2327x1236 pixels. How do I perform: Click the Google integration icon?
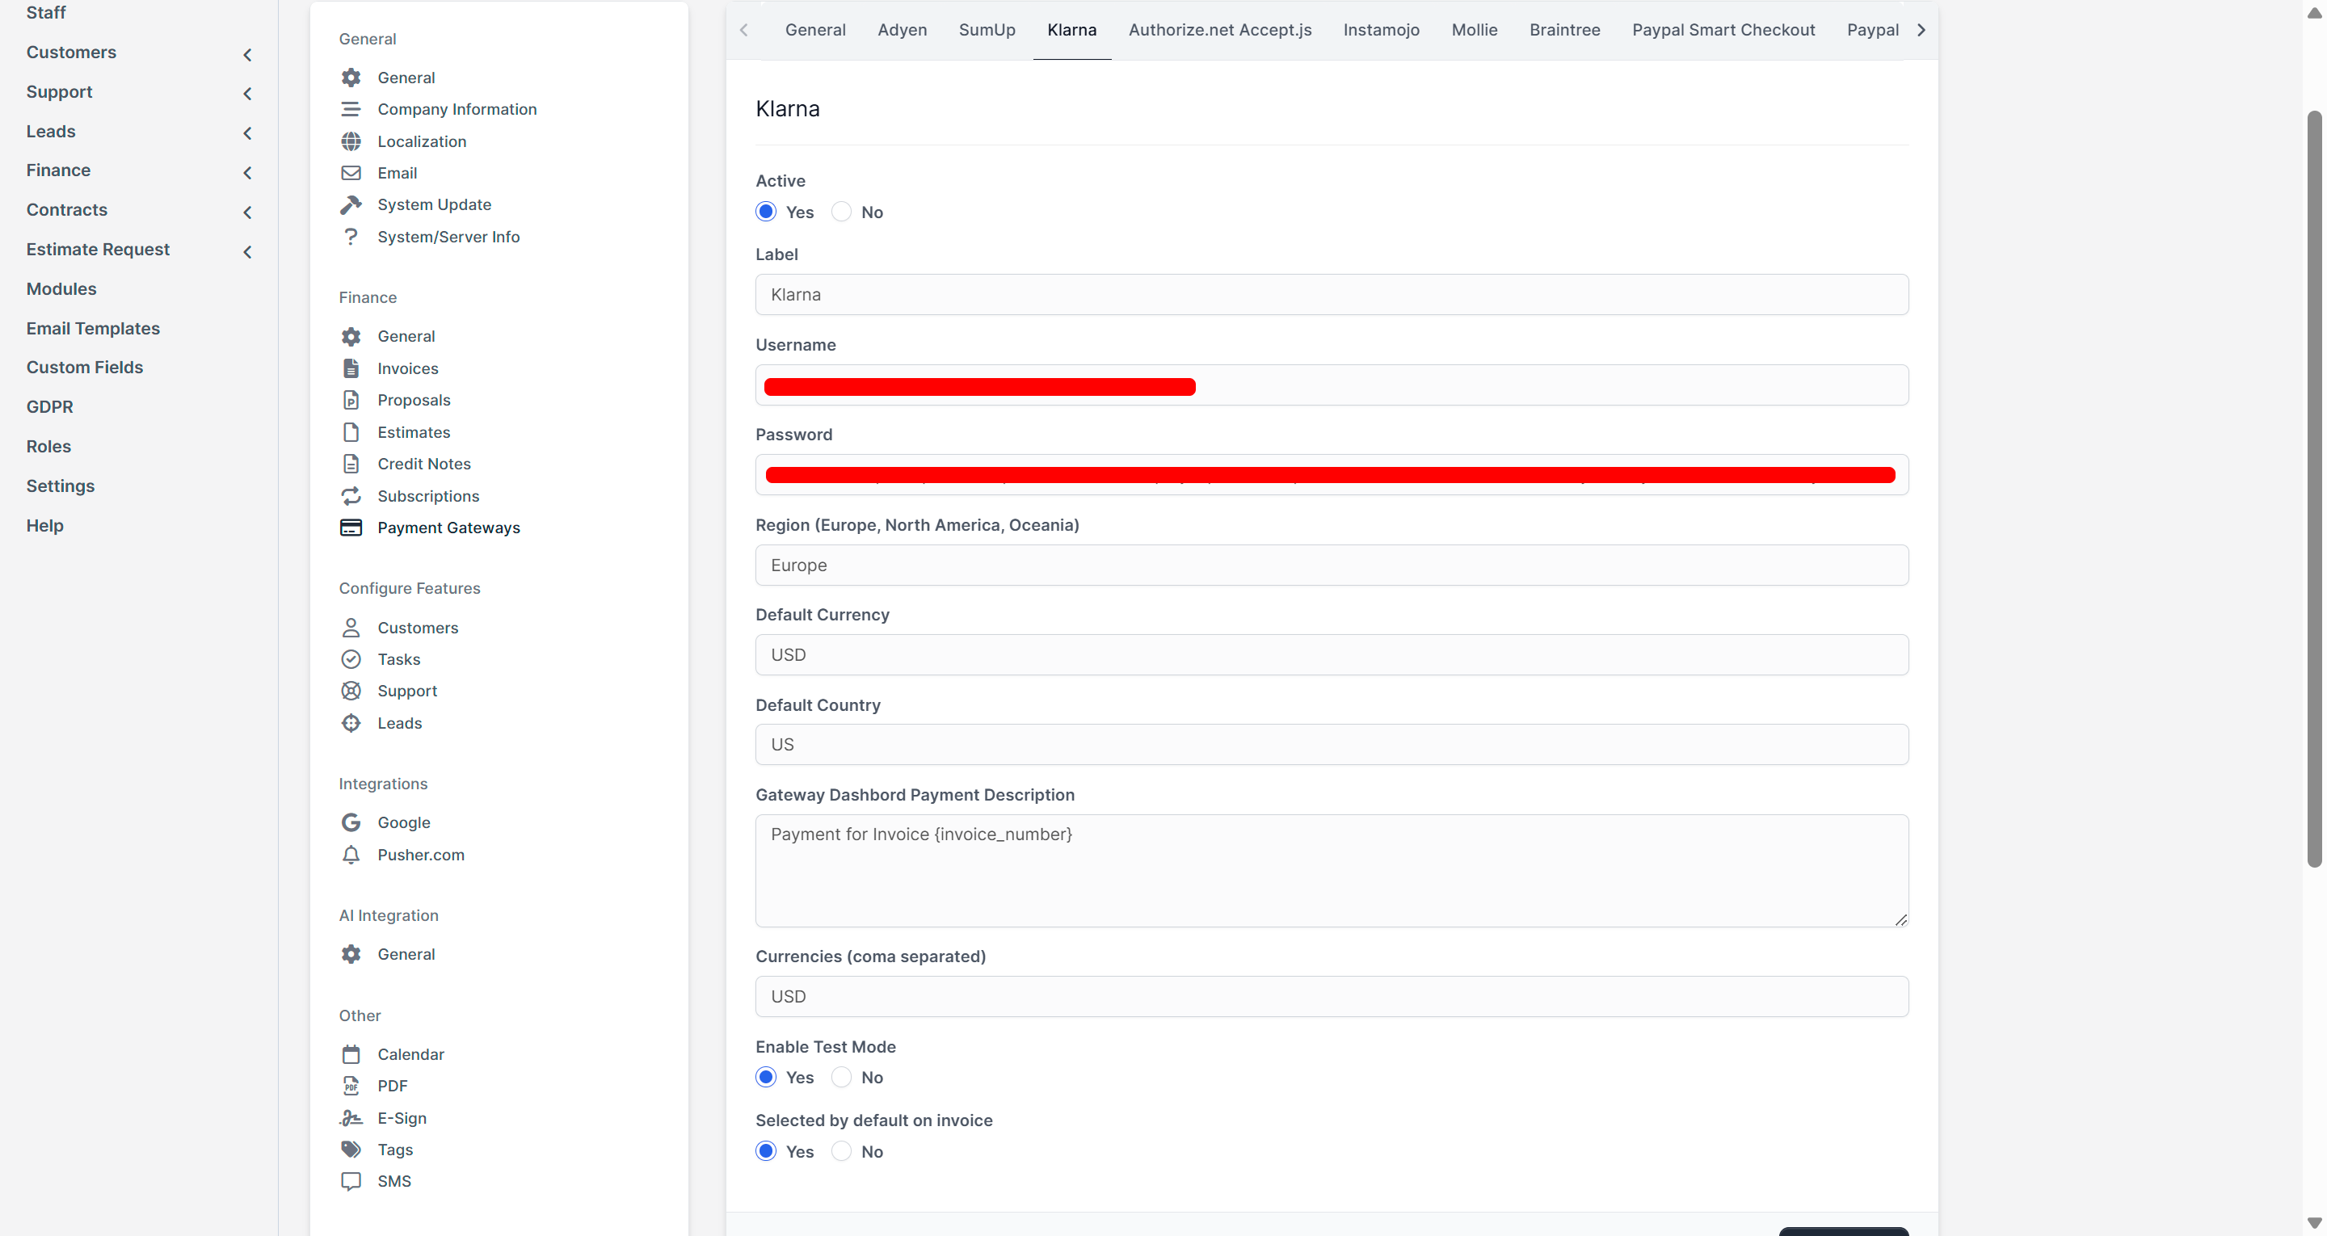[351, 822]
